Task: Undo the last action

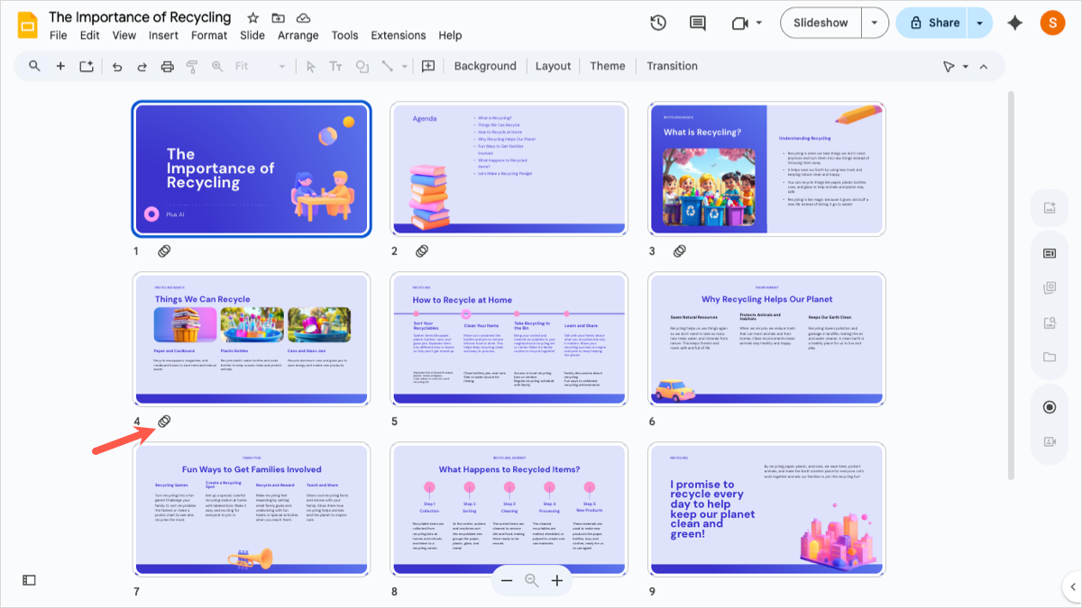Action: (117, 66)
